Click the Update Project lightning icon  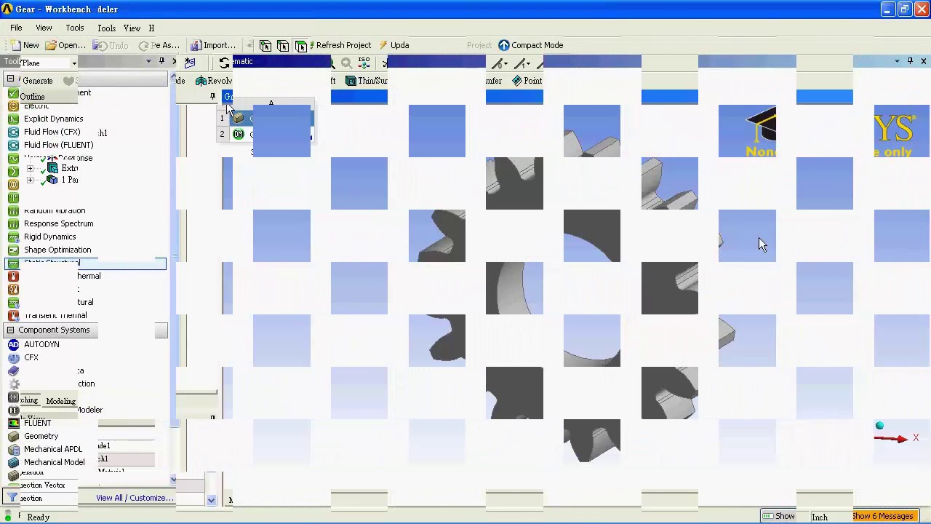tap(383, 45)
